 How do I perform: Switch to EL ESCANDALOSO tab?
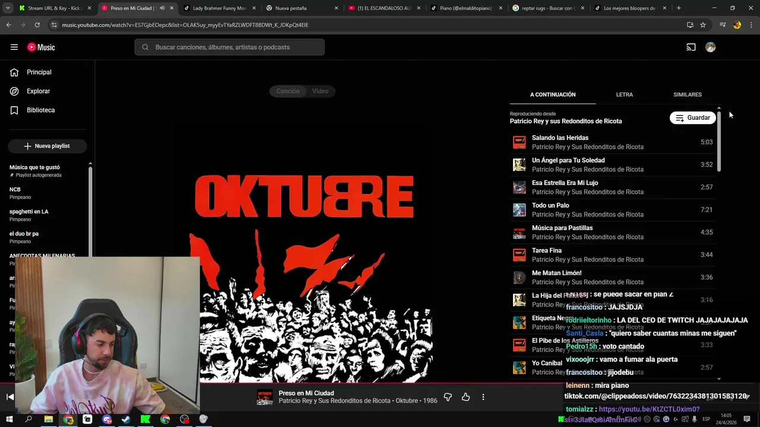(384, 8)
